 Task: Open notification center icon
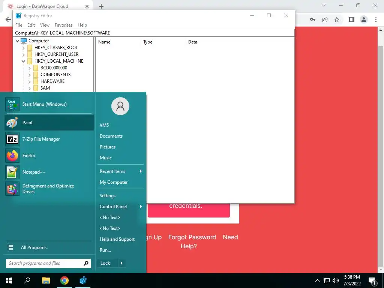[372, 281]
